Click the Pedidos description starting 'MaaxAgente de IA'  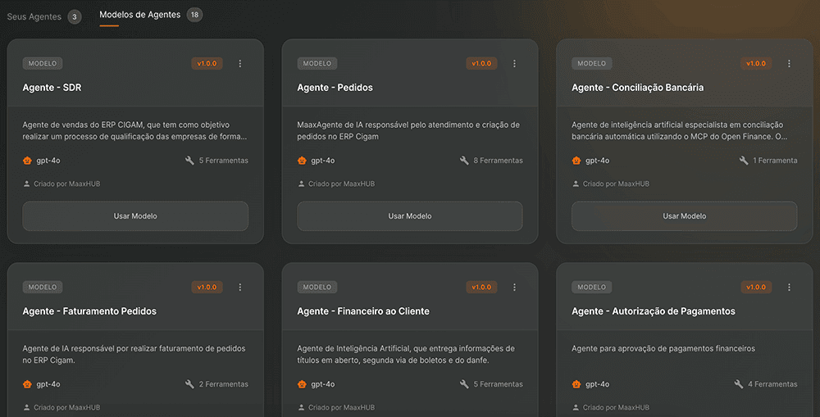(408, 130)
